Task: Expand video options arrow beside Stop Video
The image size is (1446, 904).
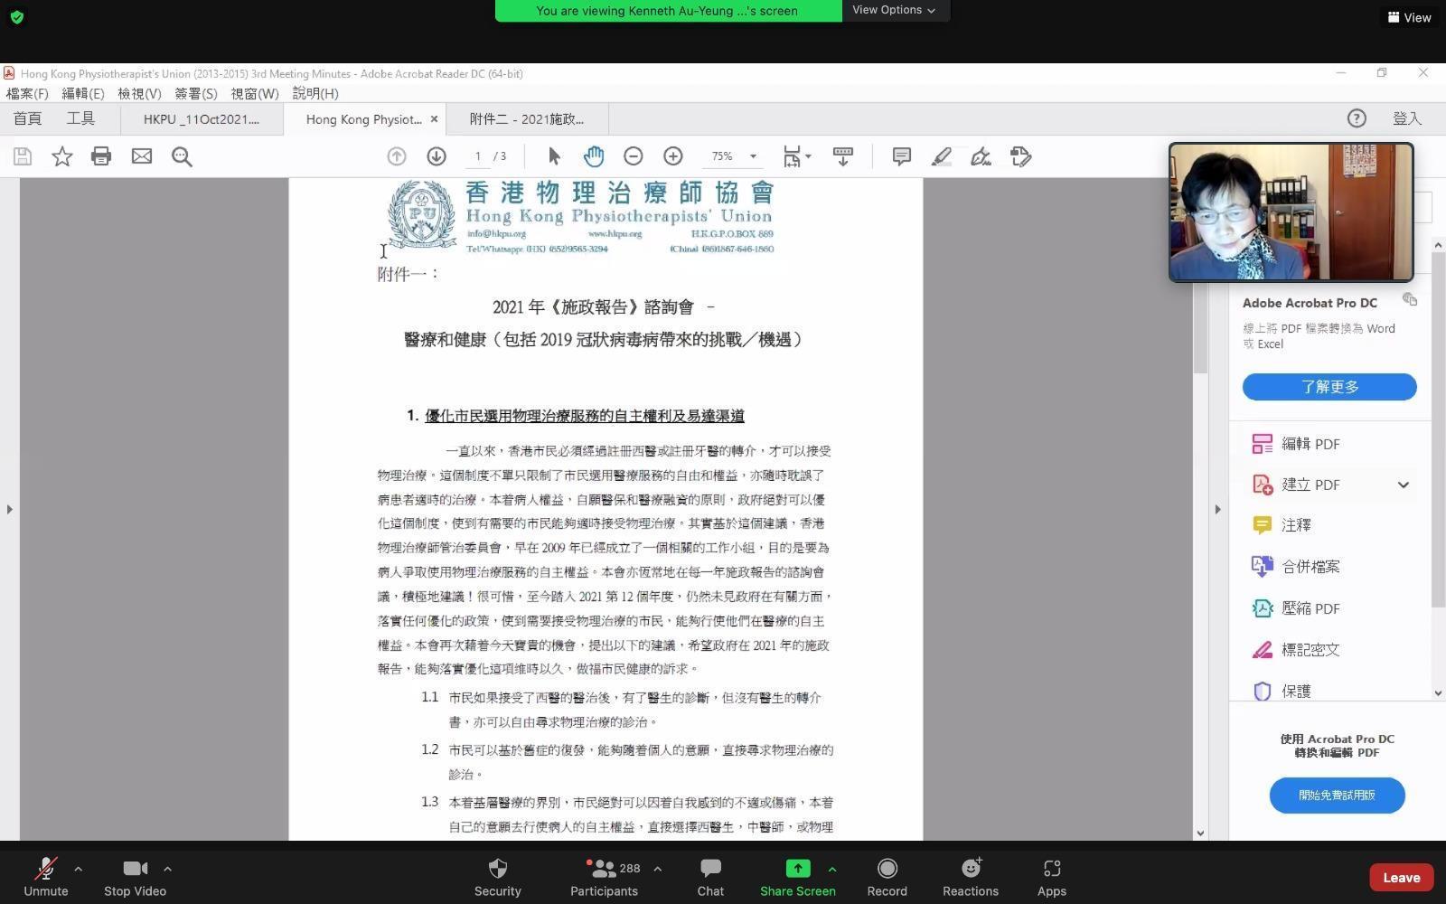Action: click(167, 869)
